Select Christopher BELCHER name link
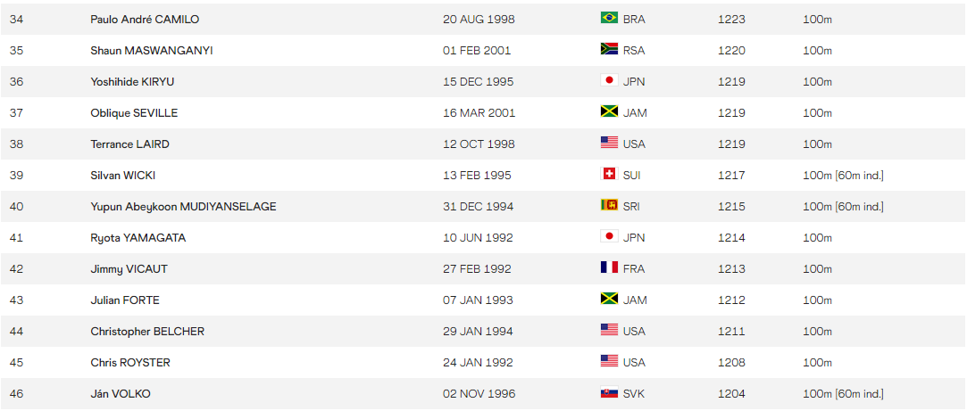 [147, 332]
